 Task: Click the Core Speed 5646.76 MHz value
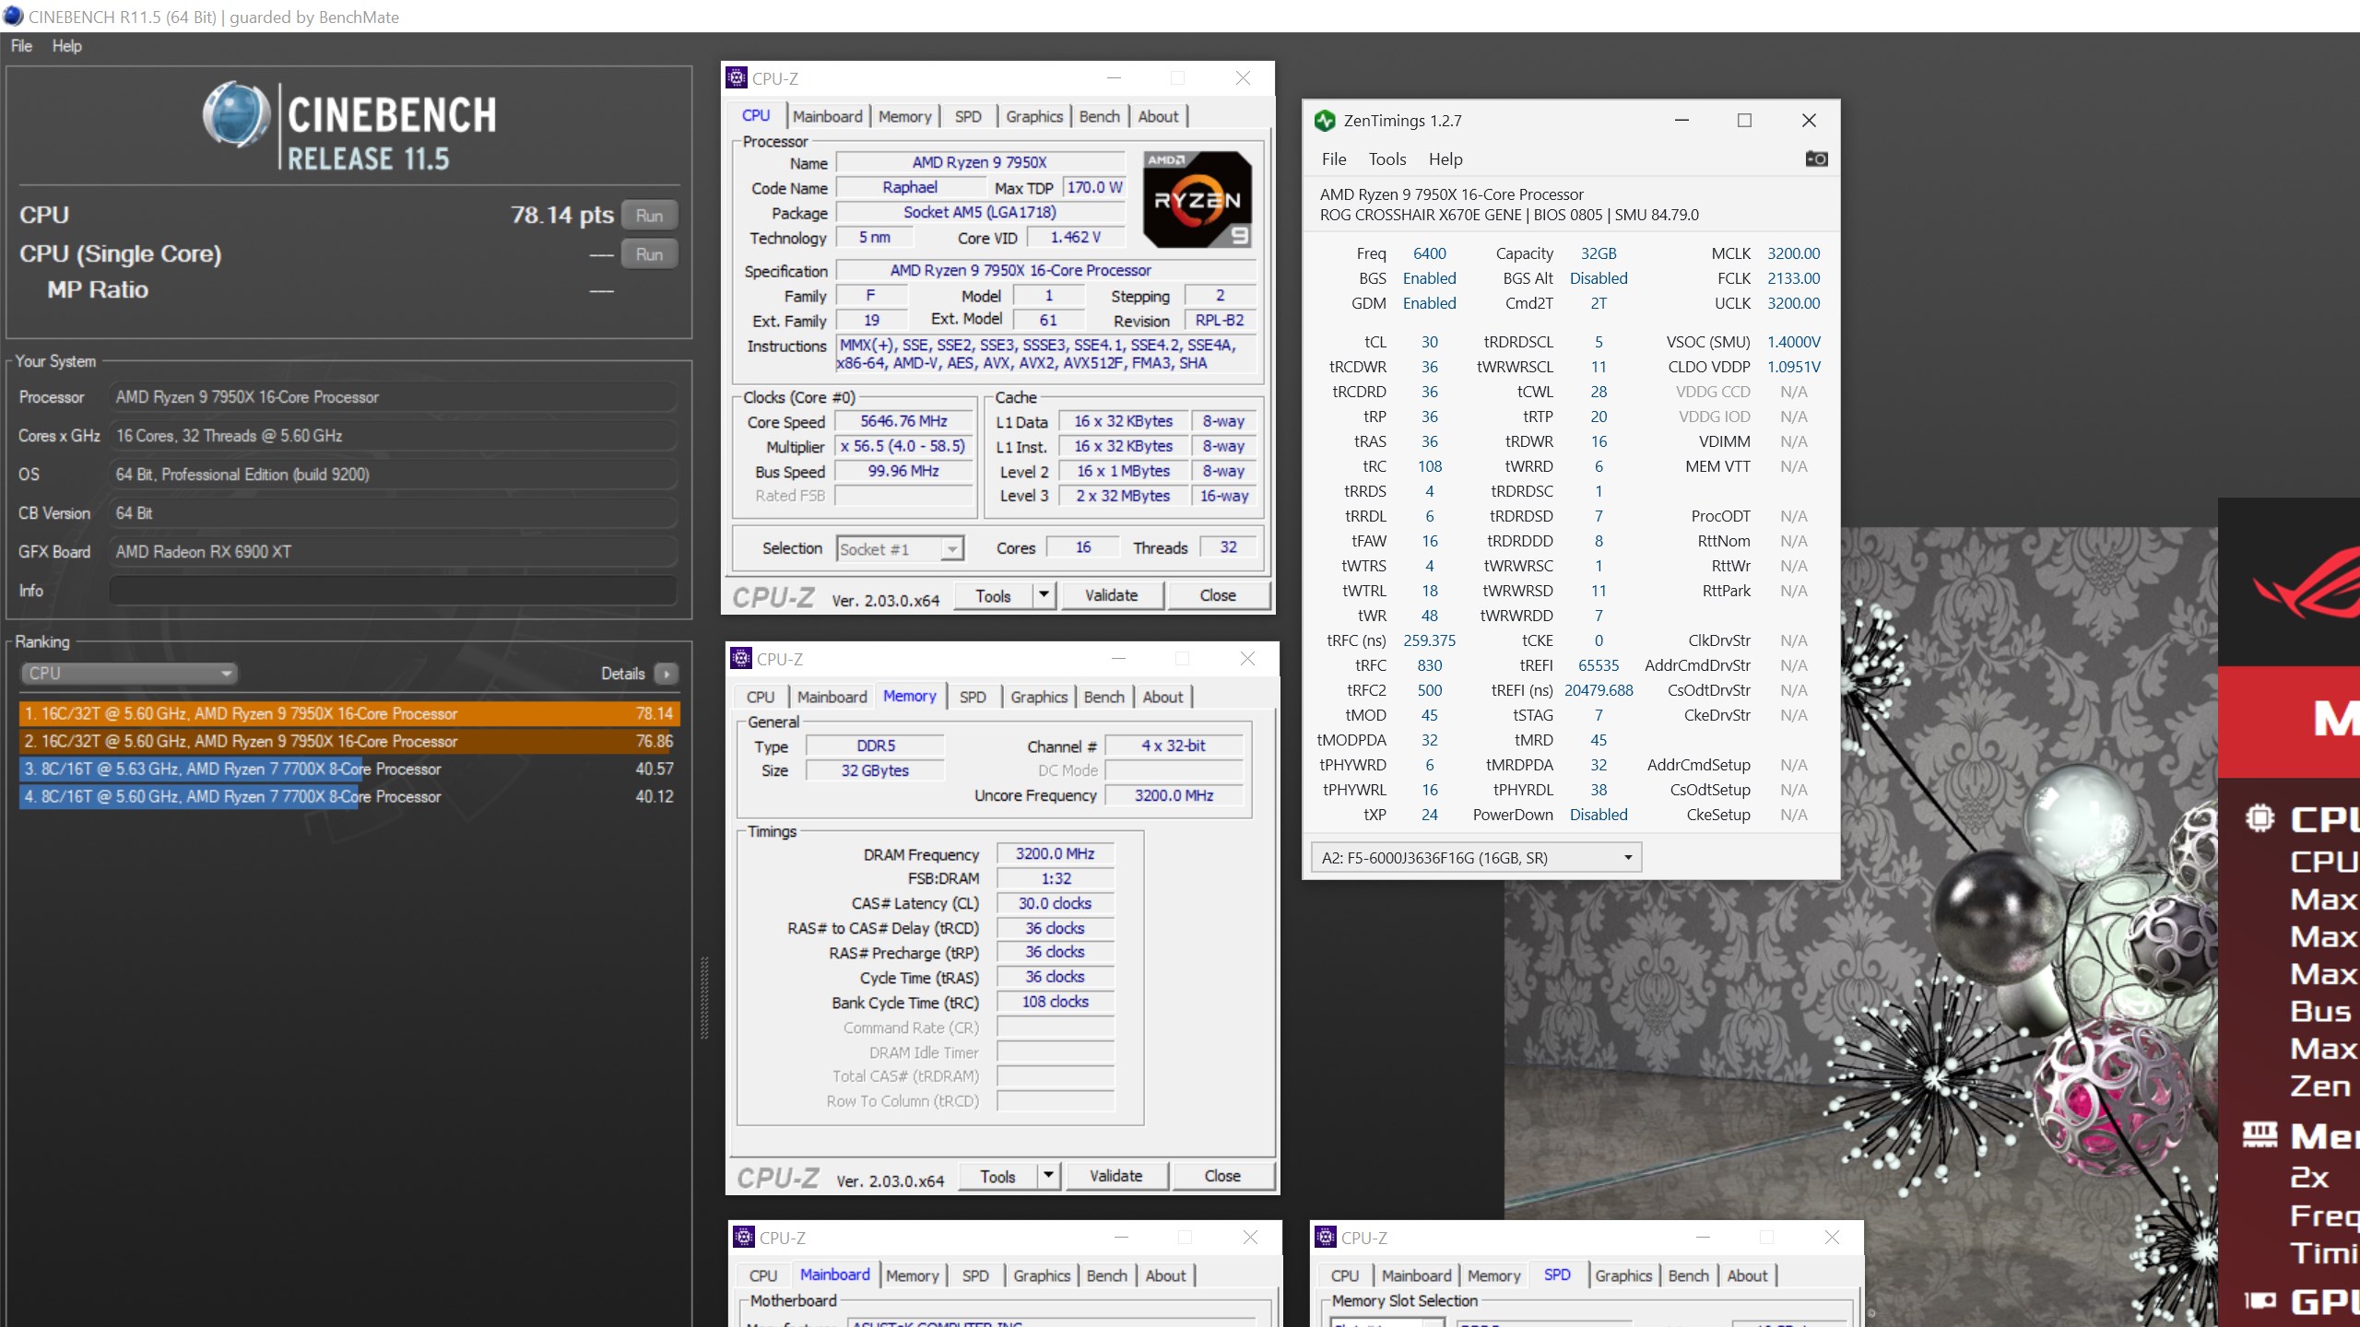(x=903, y=421)
